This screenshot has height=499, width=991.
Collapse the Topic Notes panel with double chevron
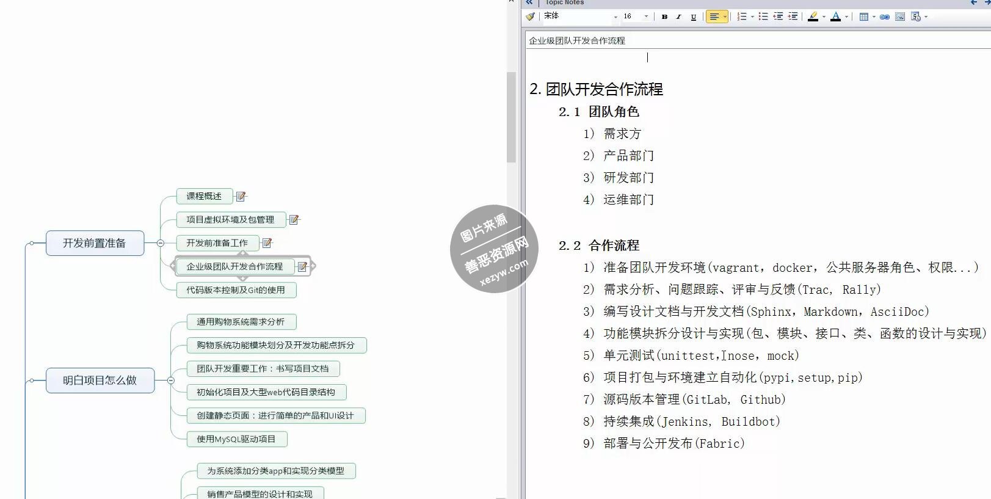[x=529, y=2]
